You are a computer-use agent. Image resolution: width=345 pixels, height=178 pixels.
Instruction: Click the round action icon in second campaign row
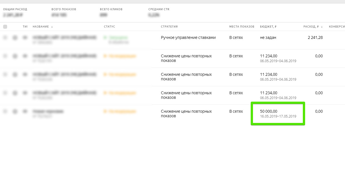[15, 56]
